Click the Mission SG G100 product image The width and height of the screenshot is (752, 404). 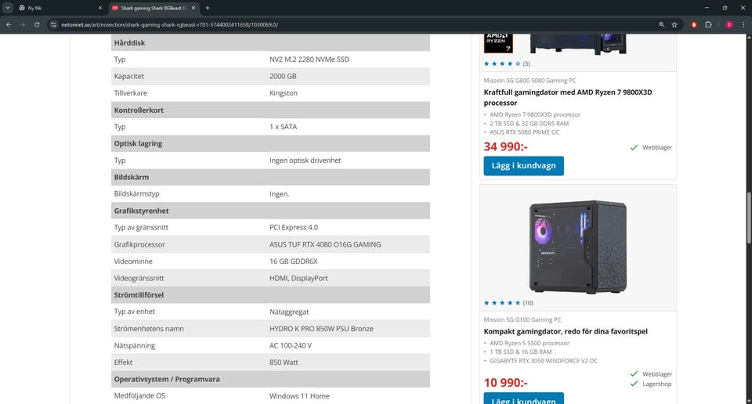(577, 247)
